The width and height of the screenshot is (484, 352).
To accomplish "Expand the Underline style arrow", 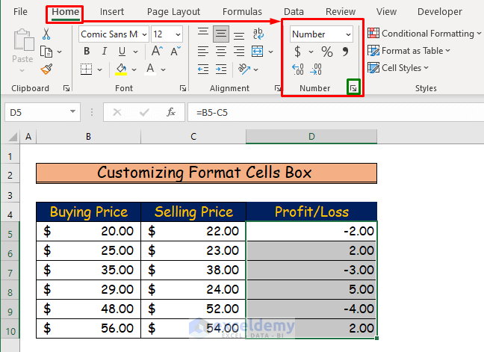I will pos(135,52).
